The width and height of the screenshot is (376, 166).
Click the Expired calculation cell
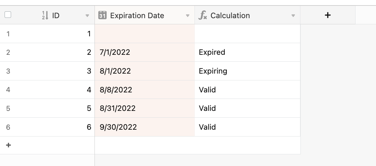pos(248,52)
